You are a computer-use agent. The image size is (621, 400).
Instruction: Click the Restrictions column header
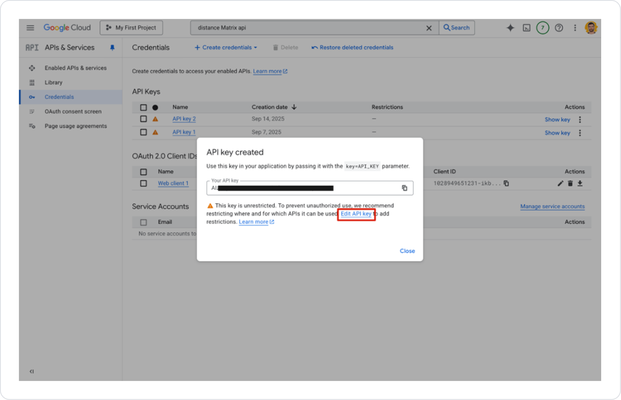point(387,107)
